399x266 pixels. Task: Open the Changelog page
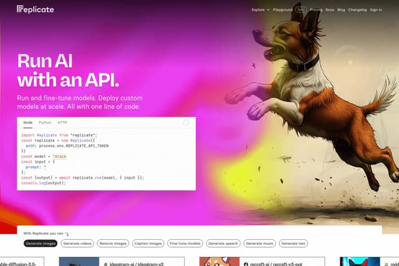click(x=357, y=10)
